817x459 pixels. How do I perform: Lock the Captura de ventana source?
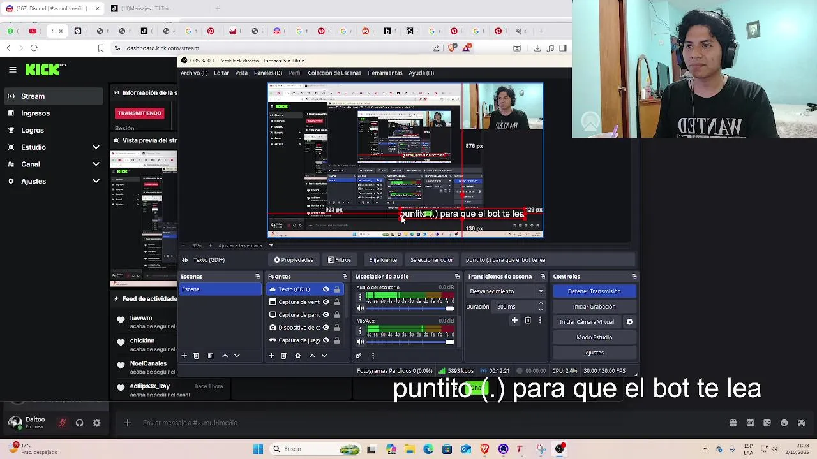pyautogui.click(x=337, y=302)
